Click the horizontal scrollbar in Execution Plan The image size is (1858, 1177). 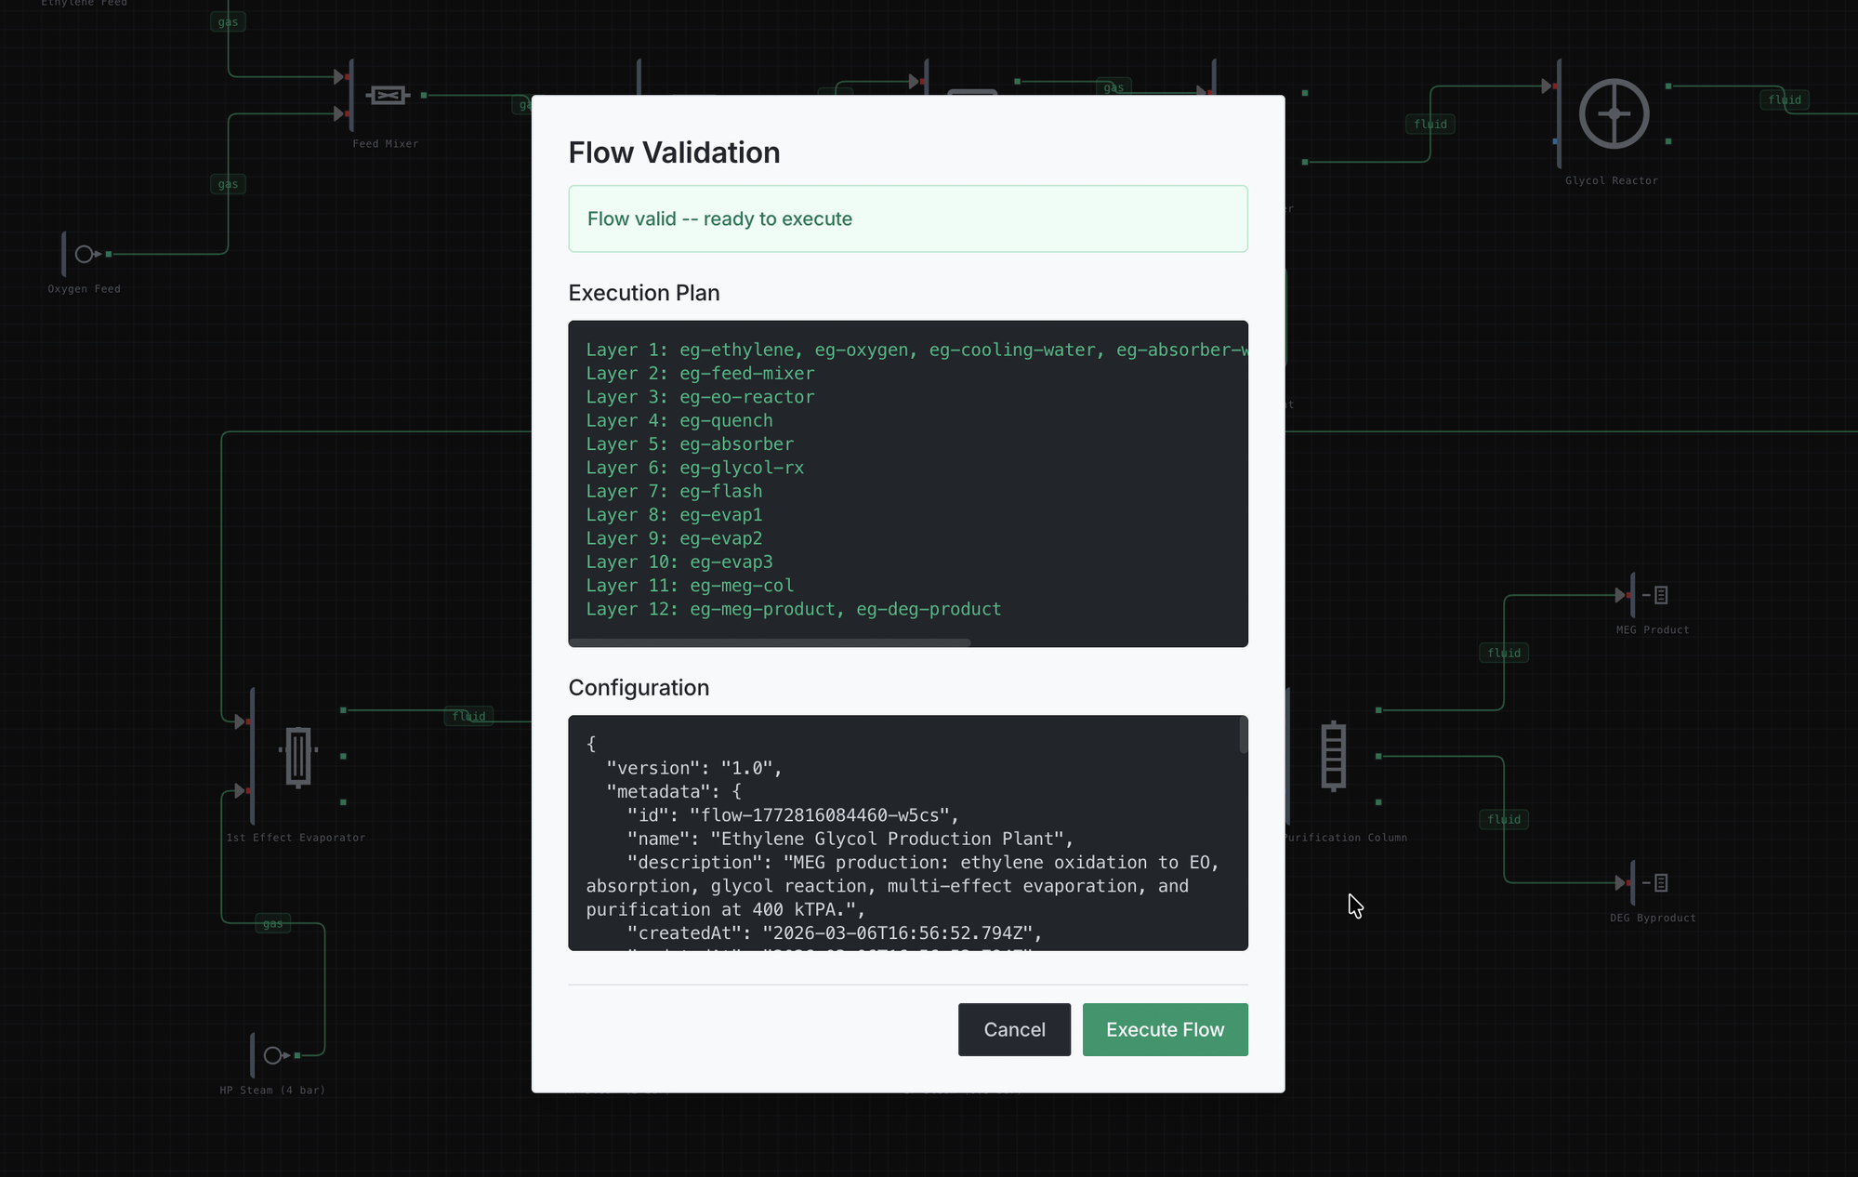[x=770, y=642]
